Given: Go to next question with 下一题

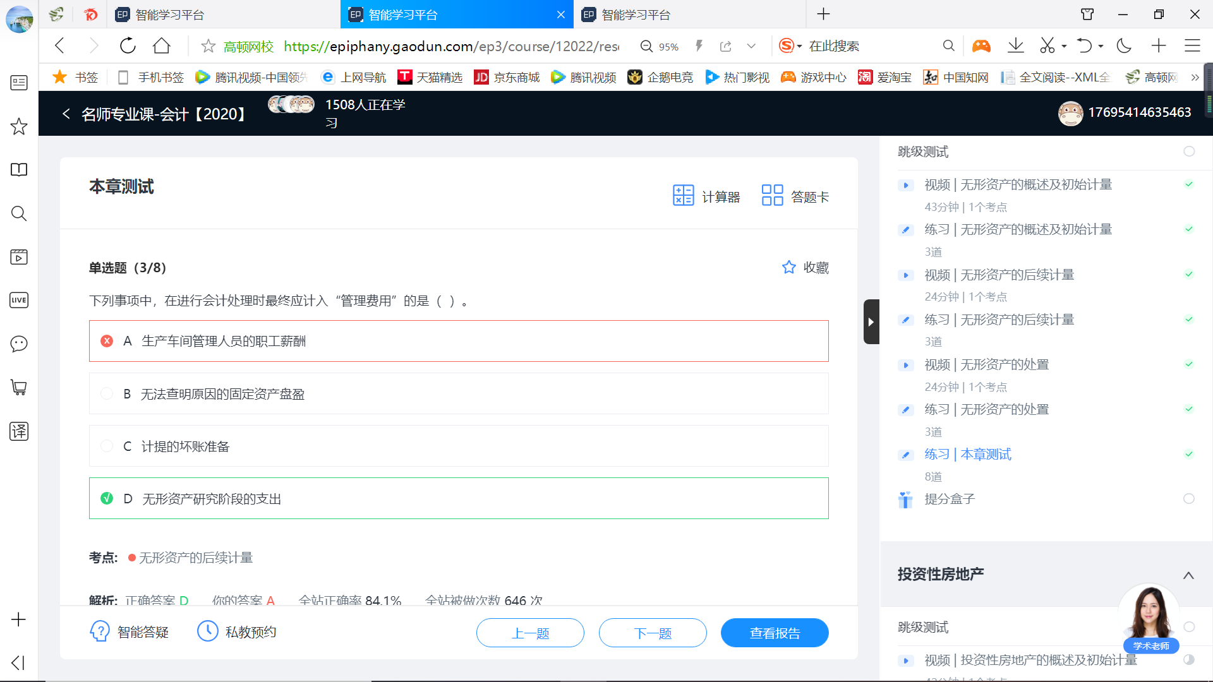Looking at the screenshot, I should click(x=652, y=633).
